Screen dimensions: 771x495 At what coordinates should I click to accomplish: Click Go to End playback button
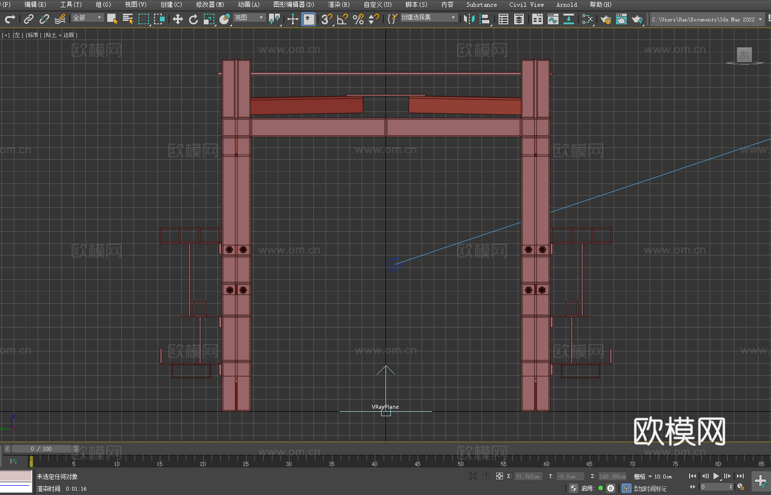(x=740, y=476)
